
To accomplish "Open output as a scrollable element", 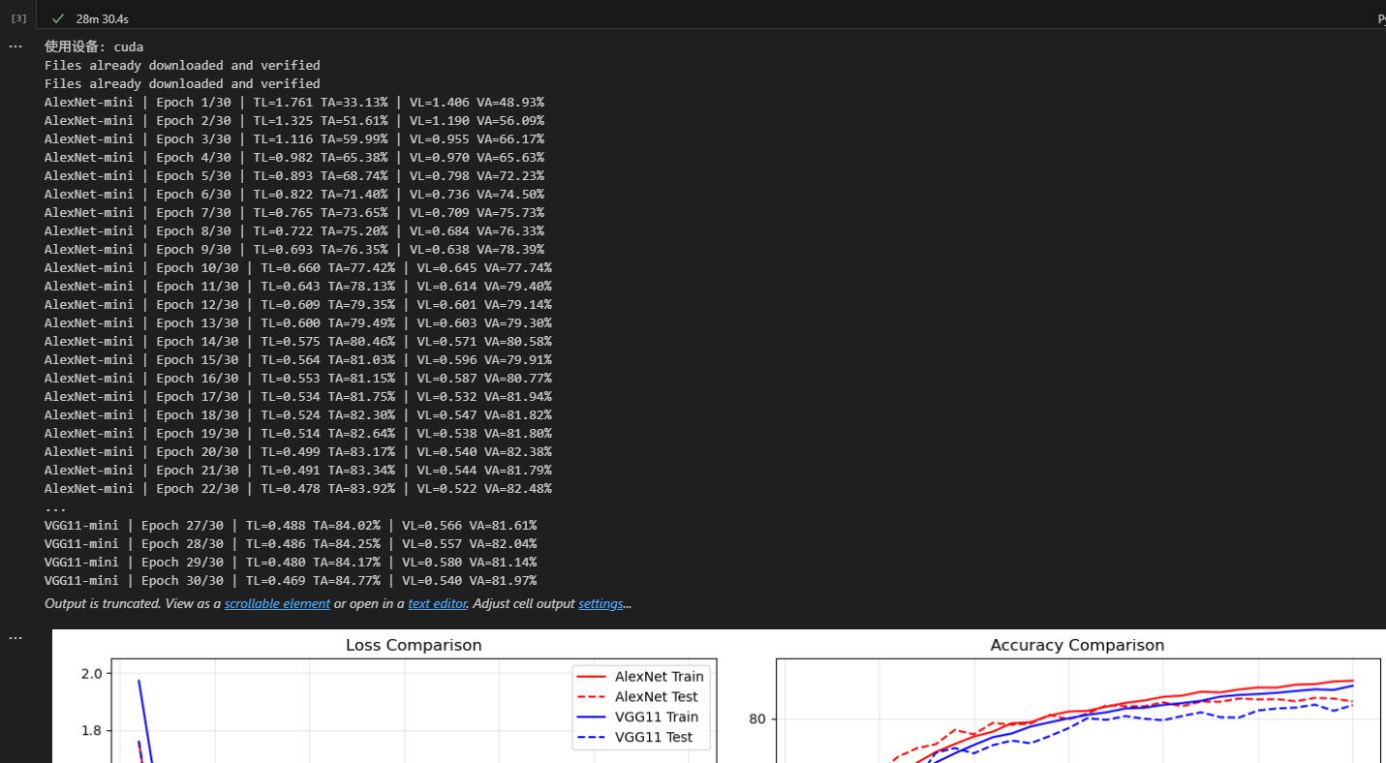I will click(x=277, y=603).
